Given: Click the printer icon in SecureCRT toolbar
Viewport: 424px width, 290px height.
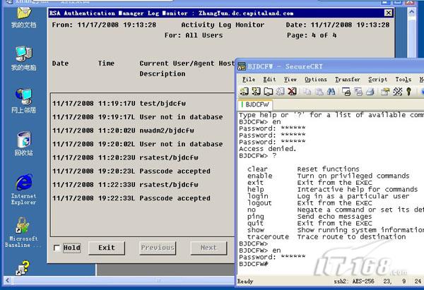Looking at the screenshot, I should coord(370,92).
